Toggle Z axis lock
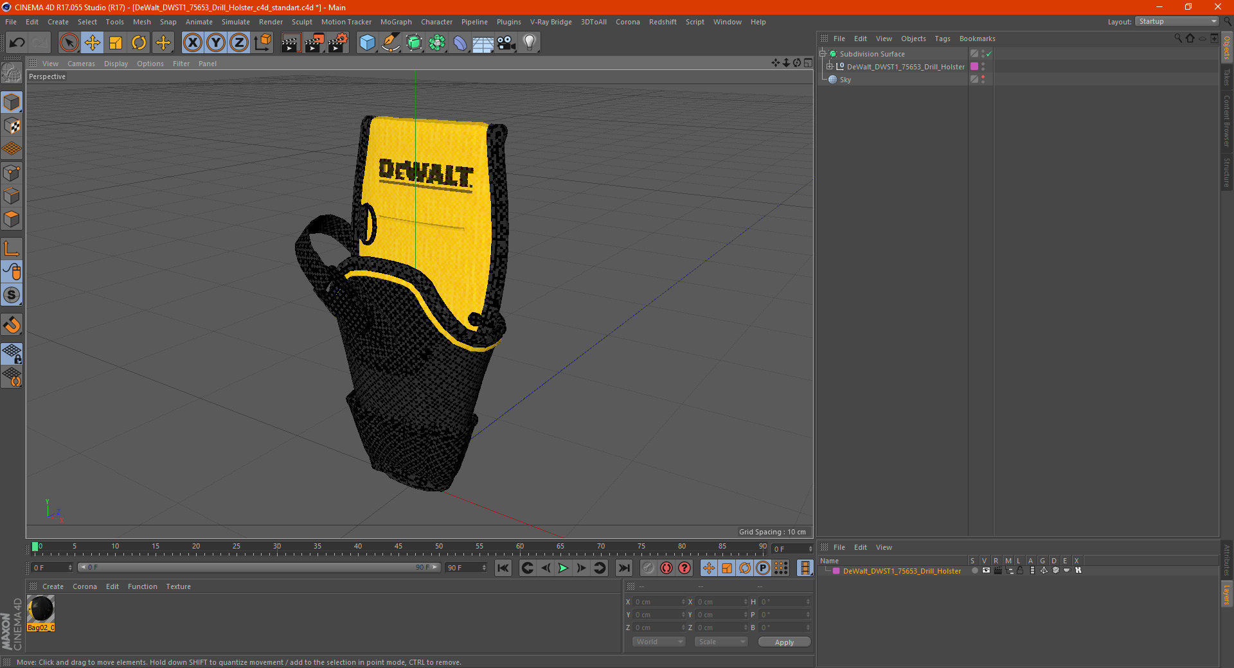 [x=239, y=43]
